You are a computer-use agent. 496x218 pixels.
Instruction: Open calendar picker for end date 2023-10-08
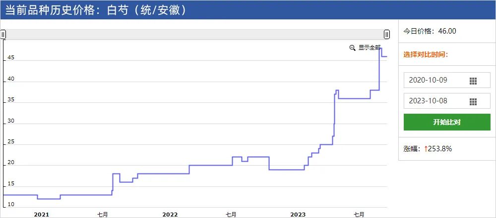tap(473, 101)
